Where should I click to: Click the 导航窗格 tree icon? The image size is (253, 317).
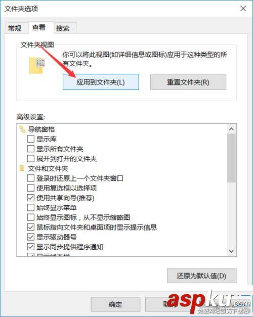(x=22, y=129)
